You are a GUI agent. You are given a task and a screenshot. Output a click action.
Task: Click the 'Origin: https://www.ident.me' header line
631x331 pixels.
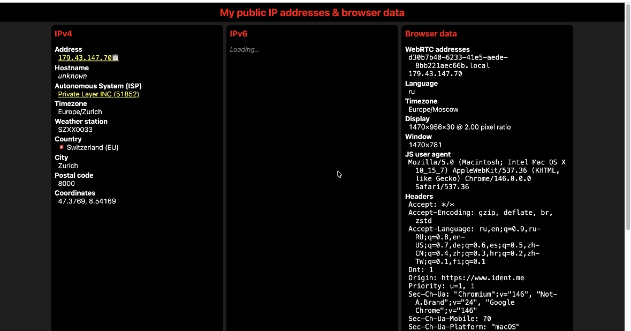[x=466, y=278]
